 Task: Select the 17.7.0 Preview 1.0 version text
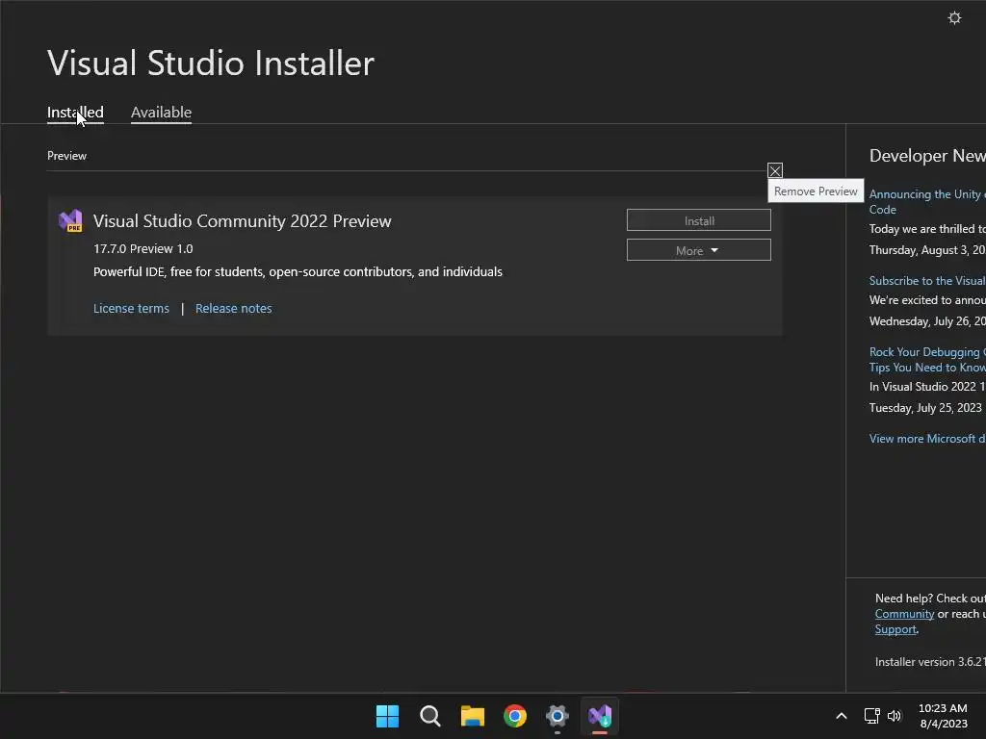[143, 249]
